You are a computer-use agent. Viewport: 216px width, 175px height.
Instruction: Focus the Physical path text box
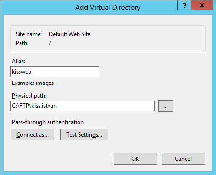pos(82,106)
